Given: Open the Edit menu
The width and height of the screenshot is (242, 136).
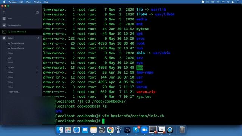Looking at the screenshot, I should point(21,2).
